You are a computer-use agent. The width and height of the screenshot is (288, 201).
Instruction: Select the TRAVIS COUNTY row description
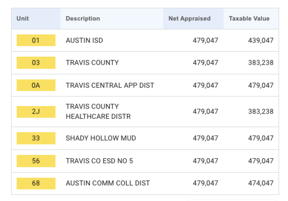(x=92, y=63)
